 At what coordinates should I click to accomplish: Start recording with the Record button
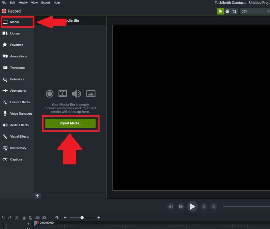tap(11, 11)
